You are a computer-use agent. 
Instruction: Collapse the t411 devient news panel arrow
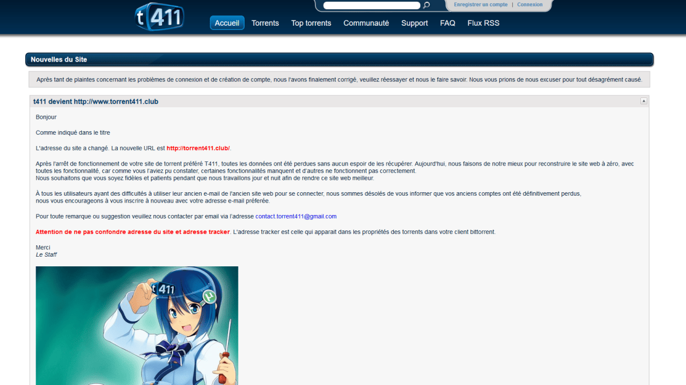tap(644, 101)
